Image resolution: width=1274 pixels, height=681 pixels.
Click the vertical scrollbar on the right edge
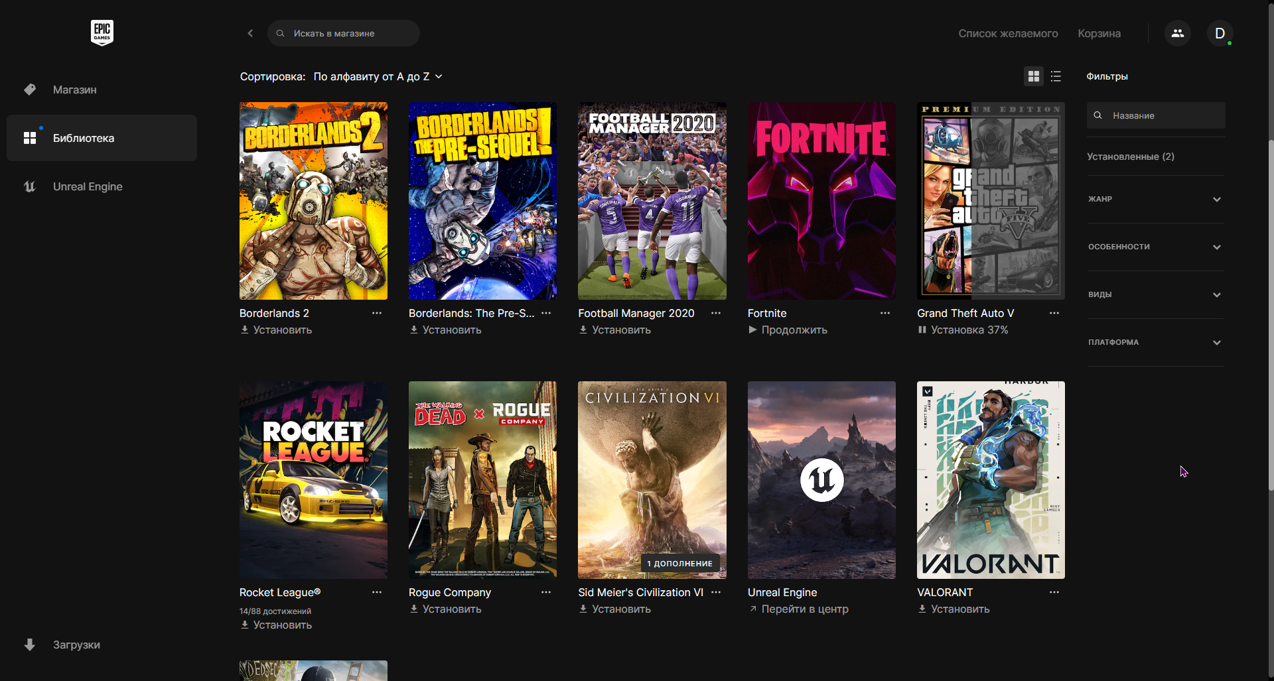(x=1271, y=315)
